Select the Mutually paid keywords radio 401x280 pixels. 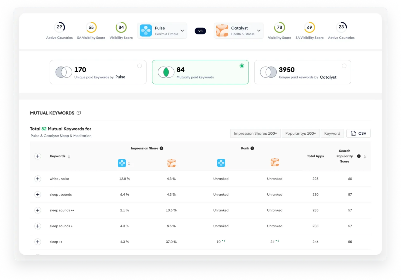[242, 66]
